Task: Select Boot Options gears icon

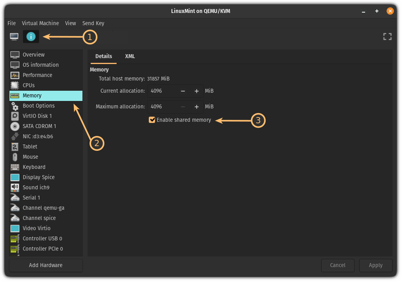Action: click(15, 106)
